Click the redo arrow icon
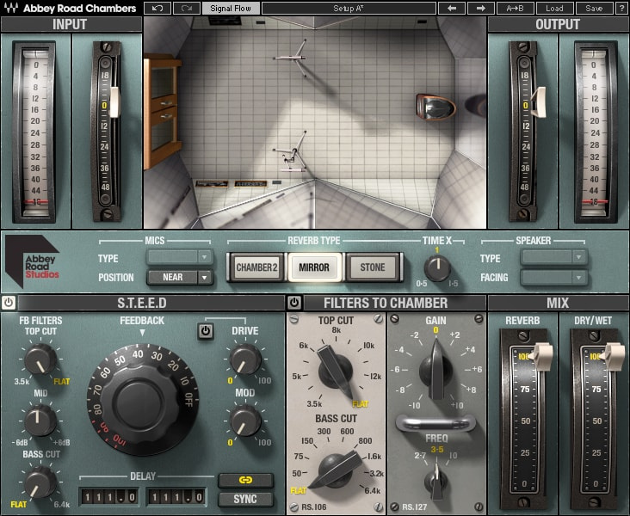The image size is (630, 516). tap(185, 9)
